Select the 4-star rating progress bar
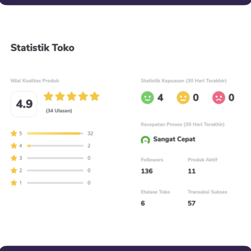 tap(55, 146)
